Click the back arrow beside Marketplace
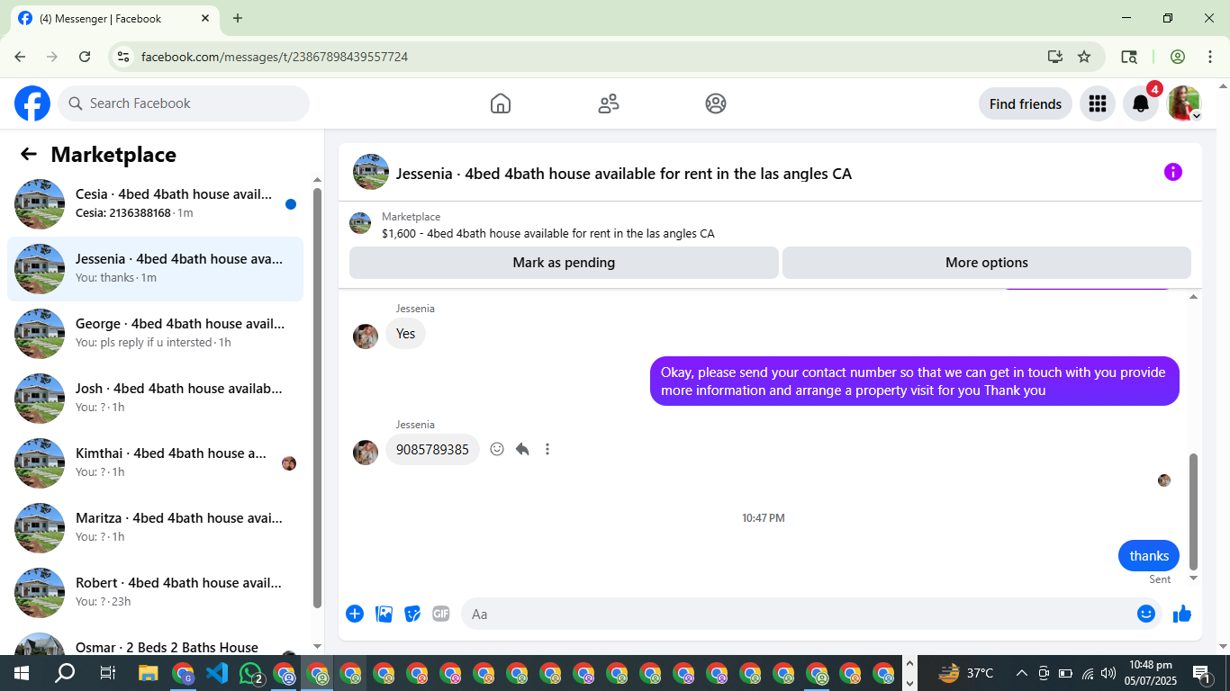This screenshot has height=691, width=1230. (x=29, y=154)
